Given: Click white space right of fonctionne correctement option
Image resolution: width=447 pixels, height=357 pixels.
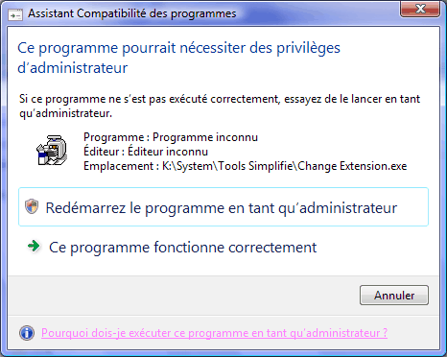Looking at the screenshot, I should 374,248.
